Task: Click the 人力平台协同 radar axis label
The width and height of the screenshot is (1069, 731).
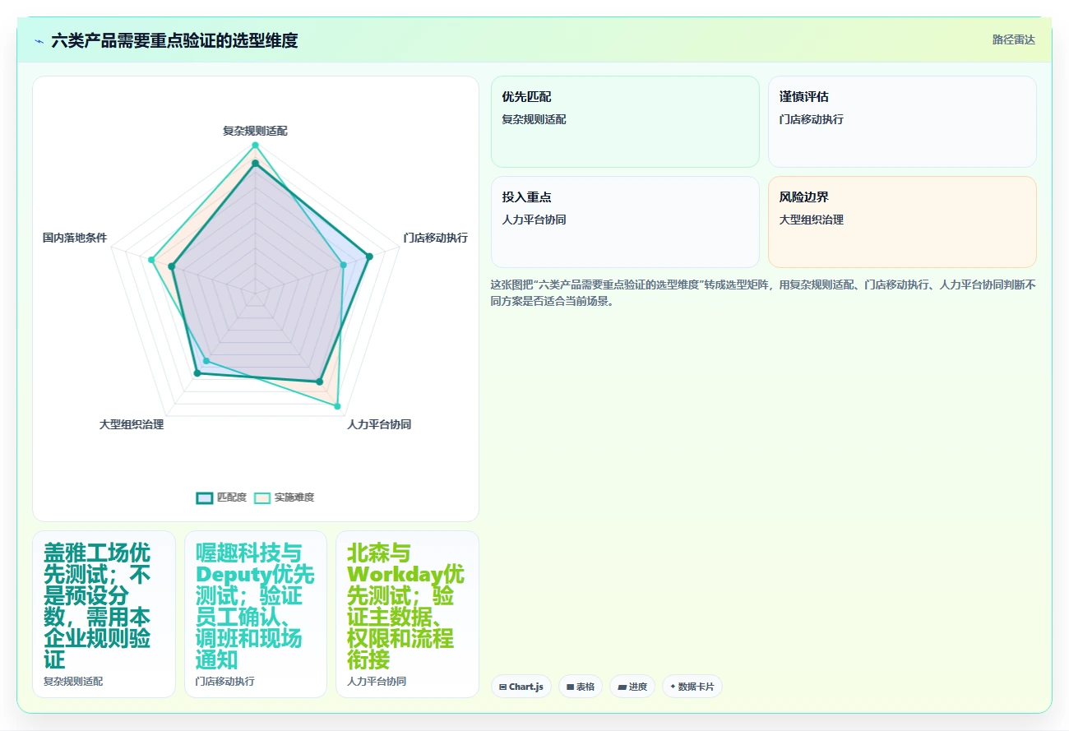Action: click(379, 425)
